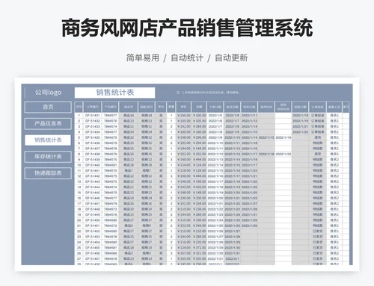Select order number cell DF-51451
374x286 pixels.
93,226
